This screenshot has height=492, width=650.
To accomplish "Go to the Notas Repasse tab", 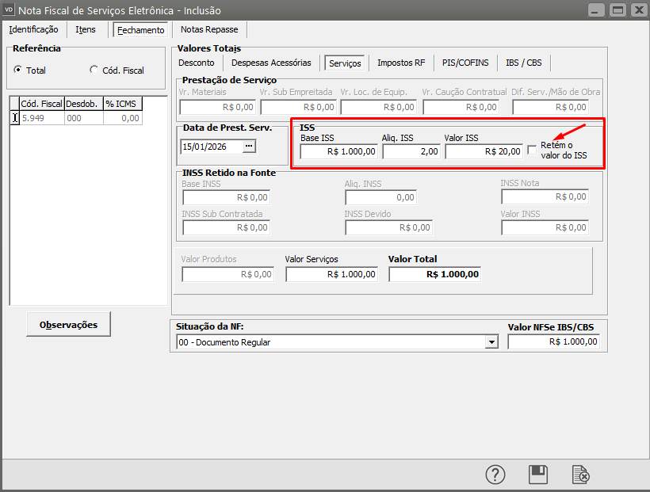I will 209,29.
